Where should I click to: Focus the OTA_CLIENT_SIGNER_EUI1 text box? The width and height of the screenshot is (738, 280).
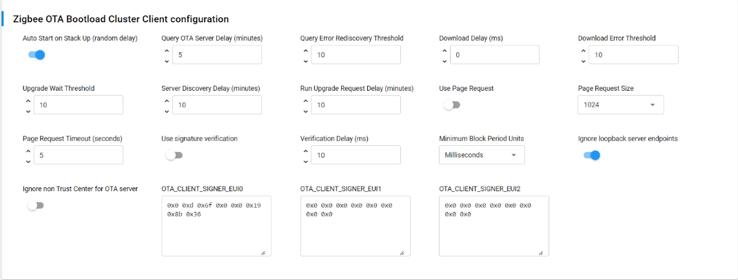point(355,226)
